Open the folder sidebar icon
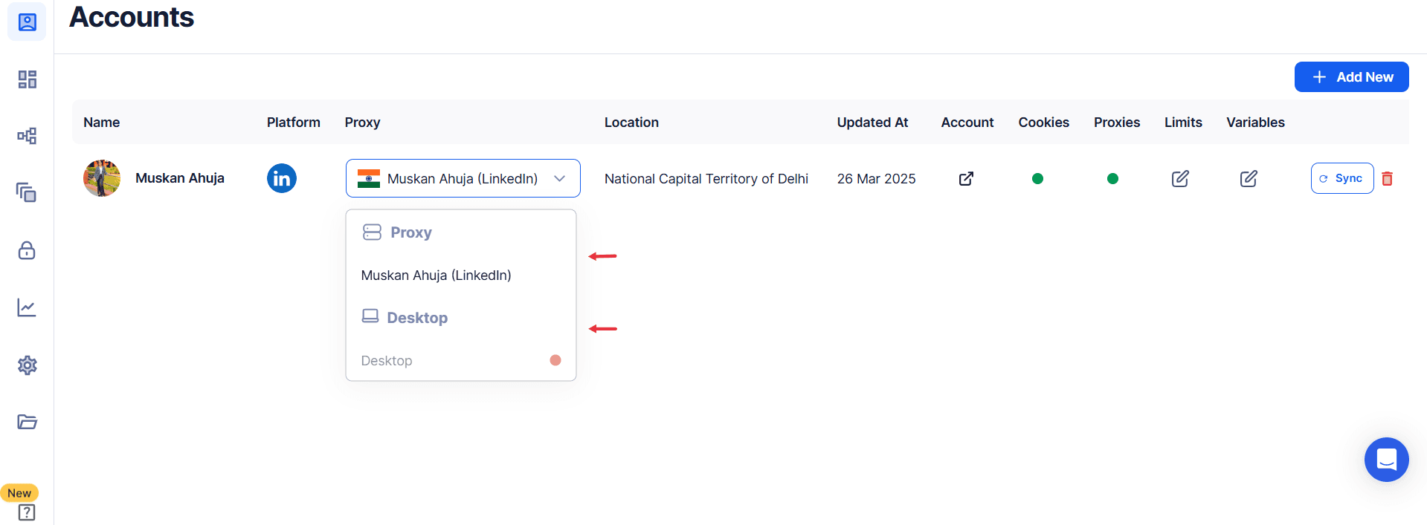1427x525 pixels. point(27,422)
